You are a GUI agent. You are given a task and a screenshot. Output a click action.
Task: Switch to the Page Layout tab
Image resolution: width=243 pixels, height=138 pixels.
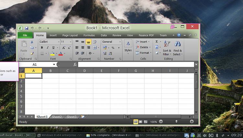point(70,35)
